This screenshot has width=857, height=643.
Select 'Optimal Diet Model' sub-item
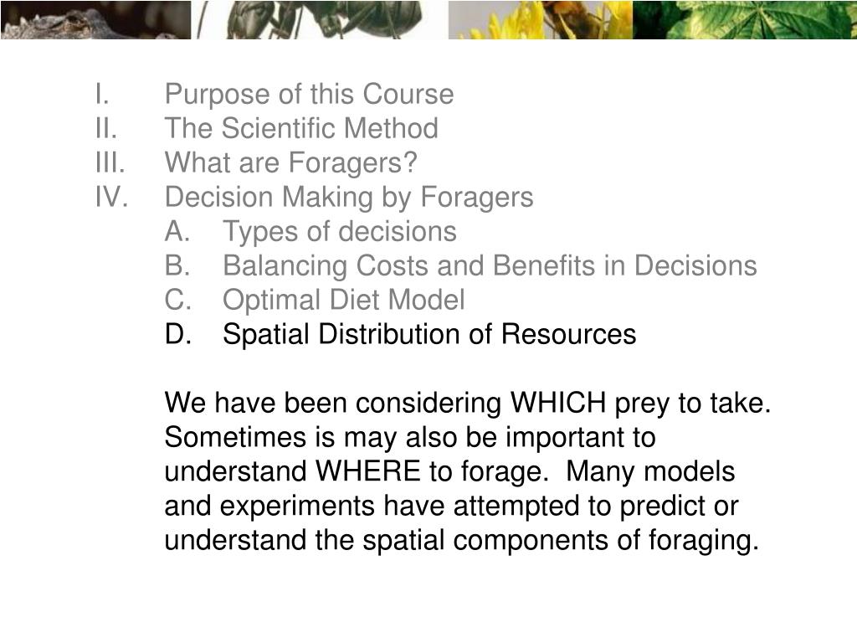(x=344, y=301)
